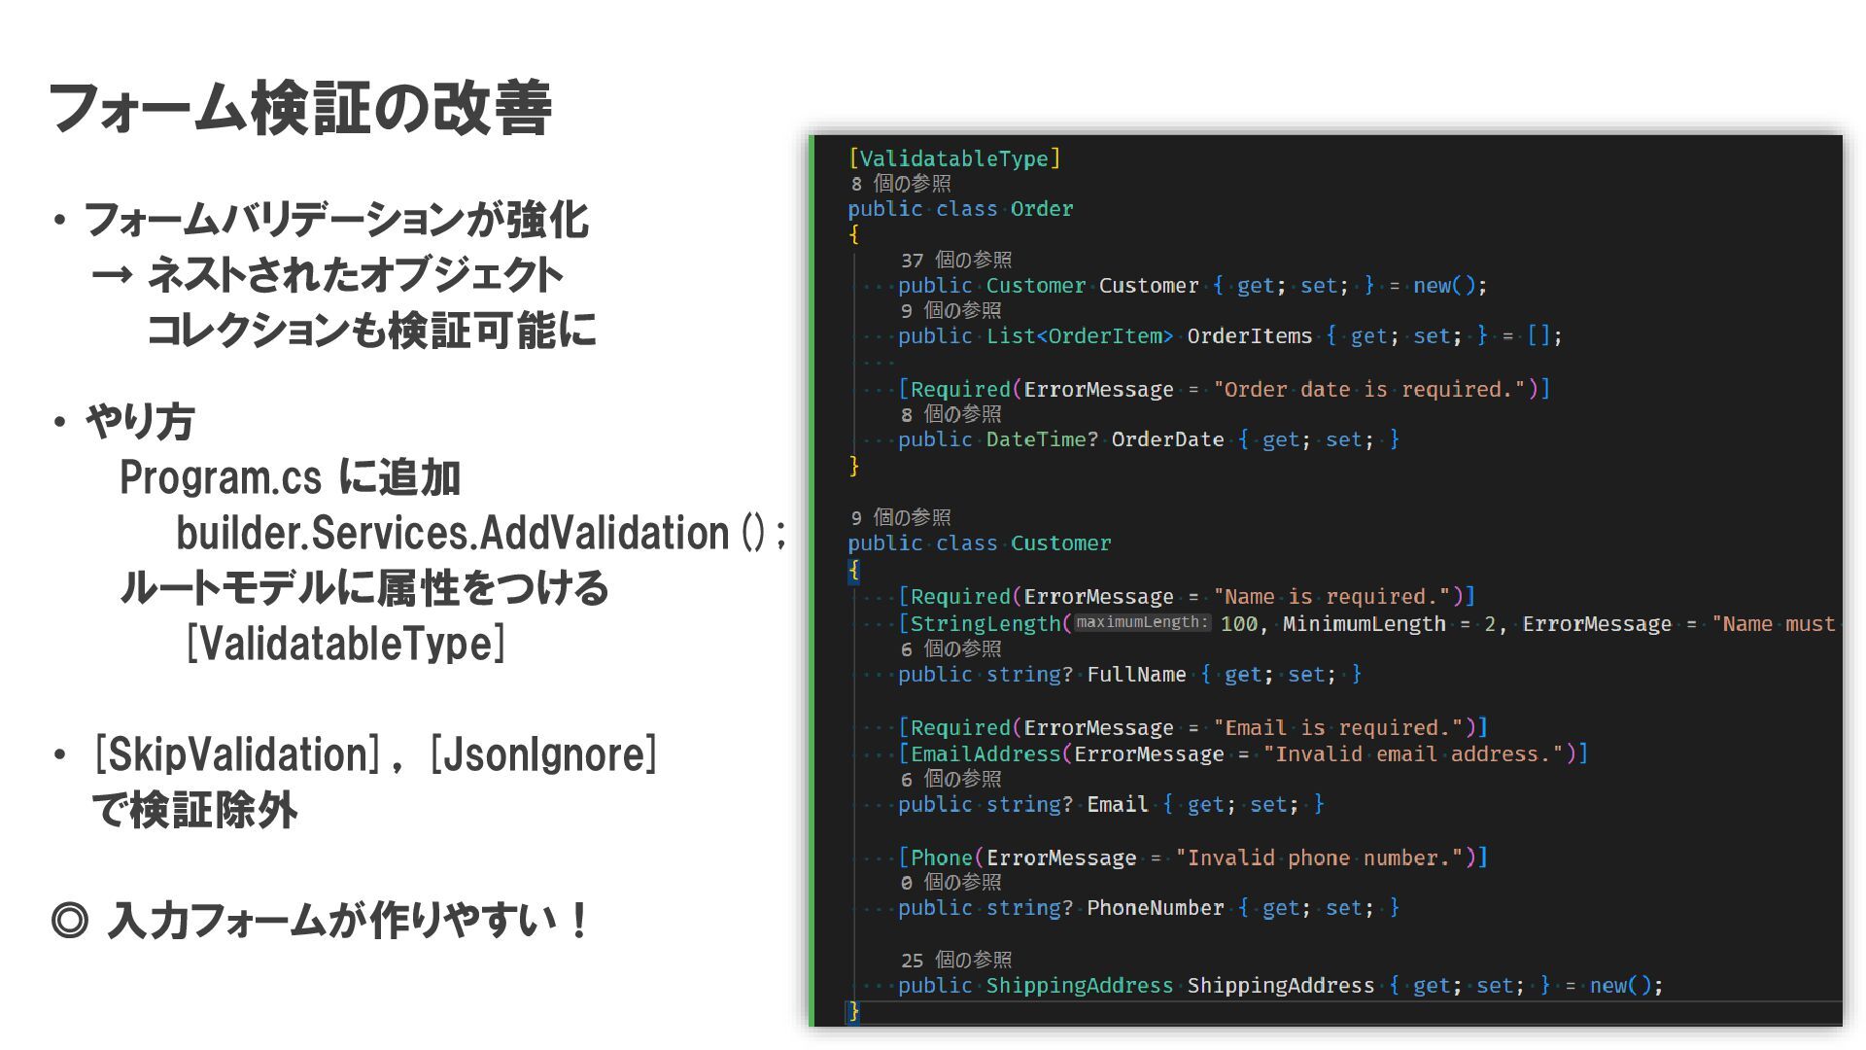Click the 'Order date is required.' string literal
This screenshot has height=1050, width=1866.
click(x=1368, y=390)
